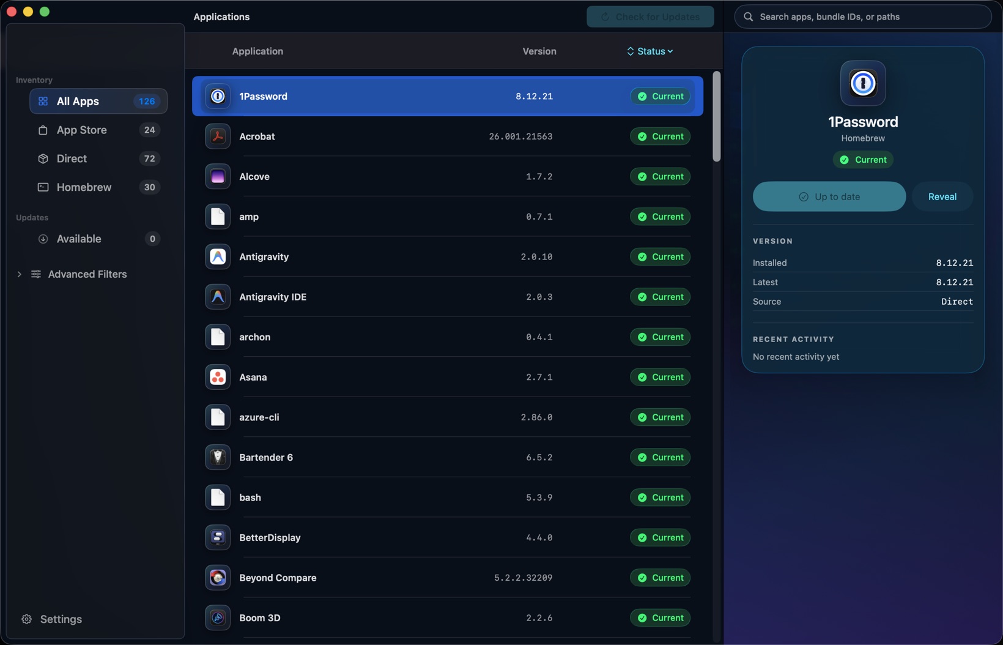Click the Antigravity IDE app icon
Image resolution: width=1003 pixels, height=645 pixels.
click(x=218, y=297)
